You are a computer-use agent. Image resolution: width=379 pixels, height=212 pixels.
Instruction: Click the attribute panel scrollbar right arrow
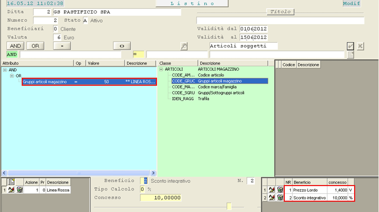153,173
